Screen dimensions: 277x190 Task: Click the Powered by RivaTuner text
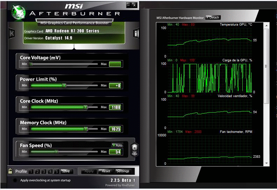tap(120, 185)
